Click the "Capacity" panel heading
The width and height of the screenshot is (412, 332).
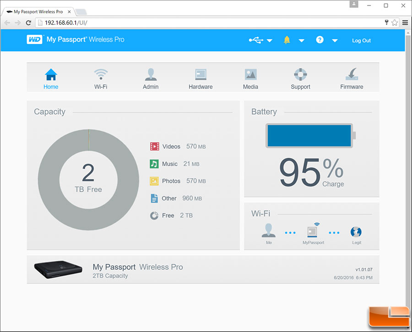tap(49, 112)
